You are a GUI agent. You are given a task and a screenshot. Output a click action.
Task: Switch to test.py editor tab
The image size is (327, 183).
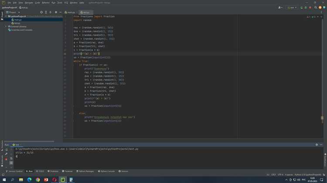pos(85,12)
